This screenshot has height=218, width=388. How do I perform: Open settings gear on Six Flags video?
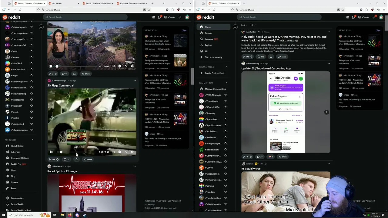[x=119, y=152]
